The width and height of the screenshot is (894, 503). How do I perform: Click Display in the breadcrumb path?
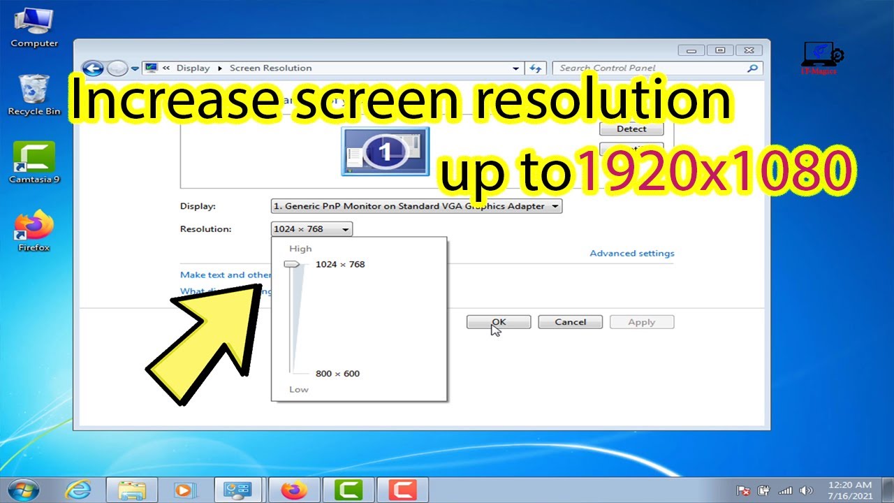pos(193,68)
